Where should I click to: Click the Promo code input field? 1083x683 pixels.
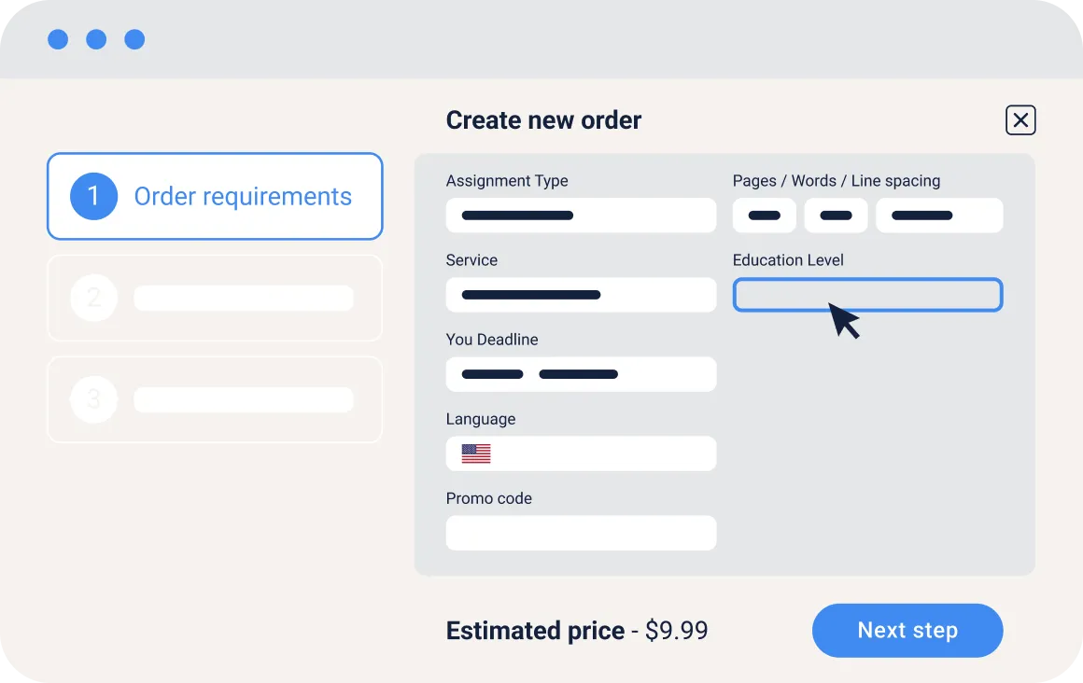[x=581, y=534]
